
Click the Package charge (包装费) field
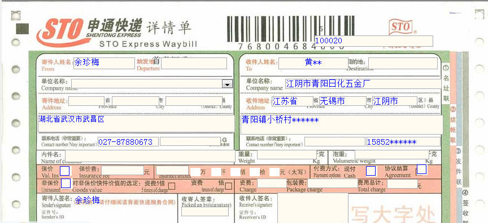point(333,184)
